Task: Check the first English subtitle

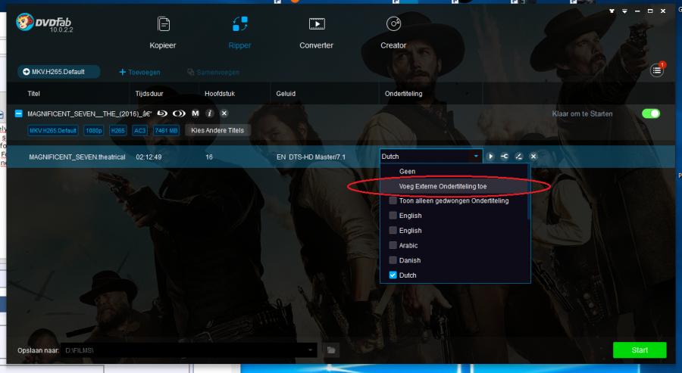Action: coord(393,216)
